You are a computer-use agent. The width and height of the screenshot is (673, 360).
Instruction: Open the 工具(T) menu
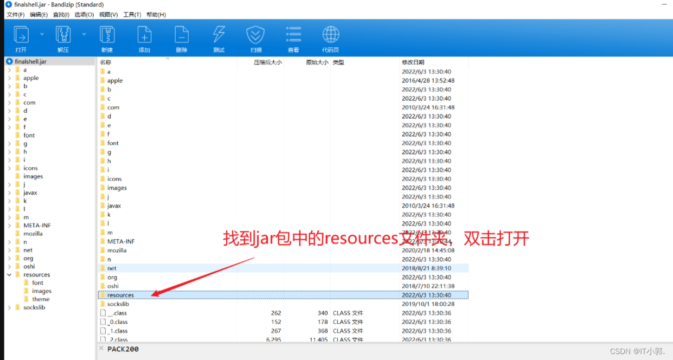tap(132, 15)
